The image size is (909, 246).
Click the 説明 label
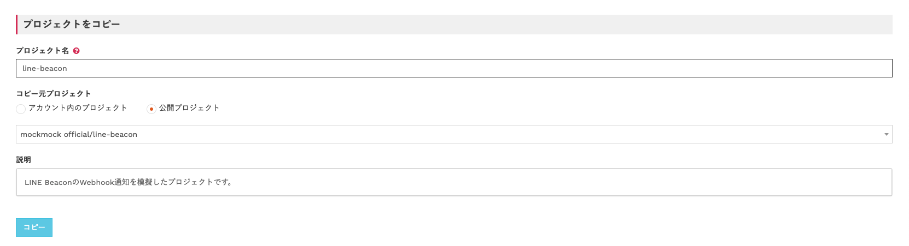pyautogui.click(x=24, y=160)
